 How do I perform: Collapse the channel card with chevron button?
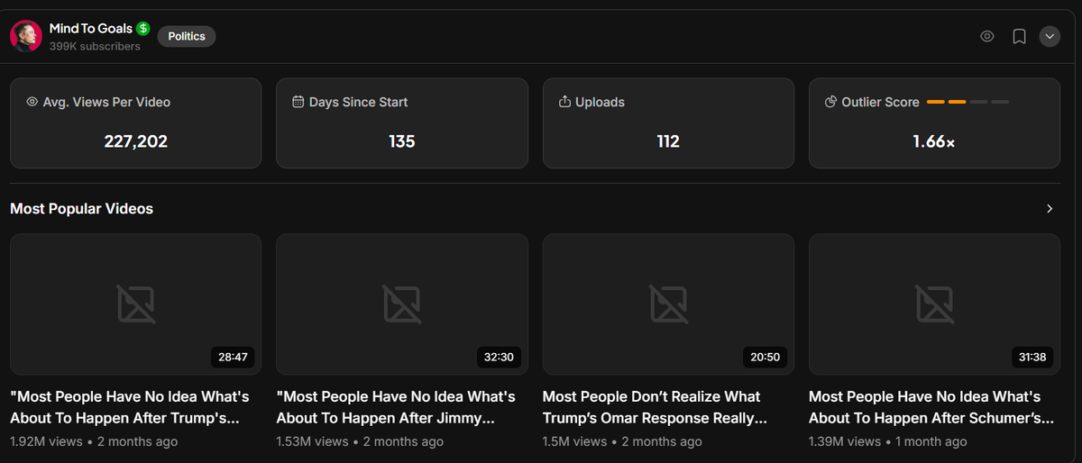(x=1050, y=37)
